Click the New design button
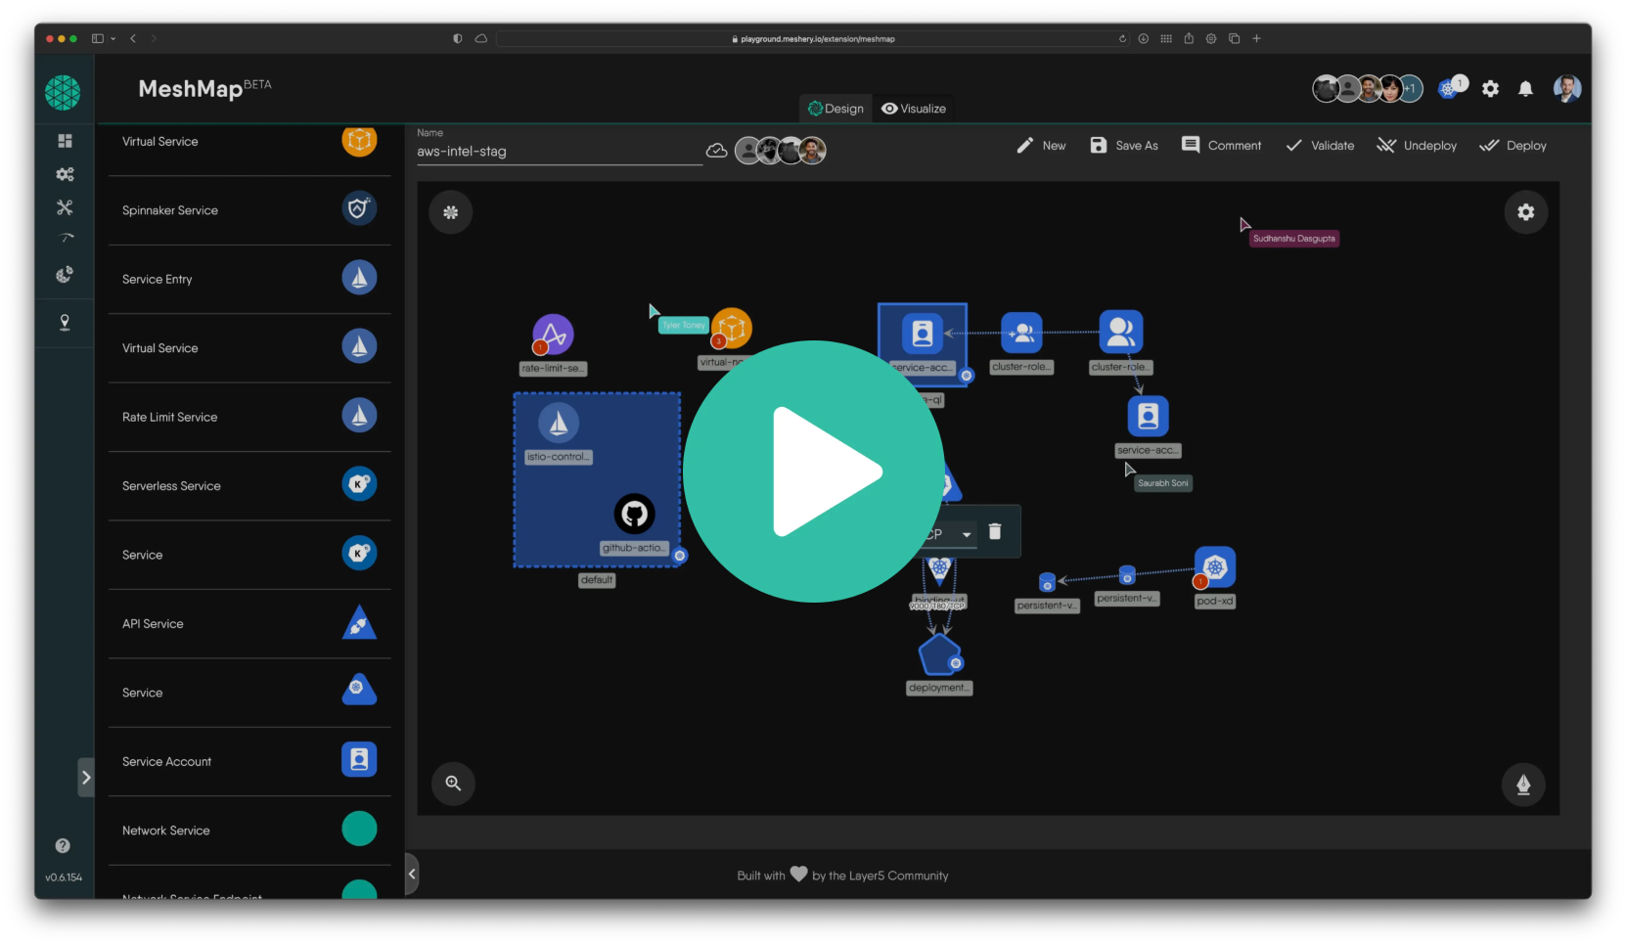Image resolution: width=1626 pixels, height=945 pixels. tap(1041, 146)
